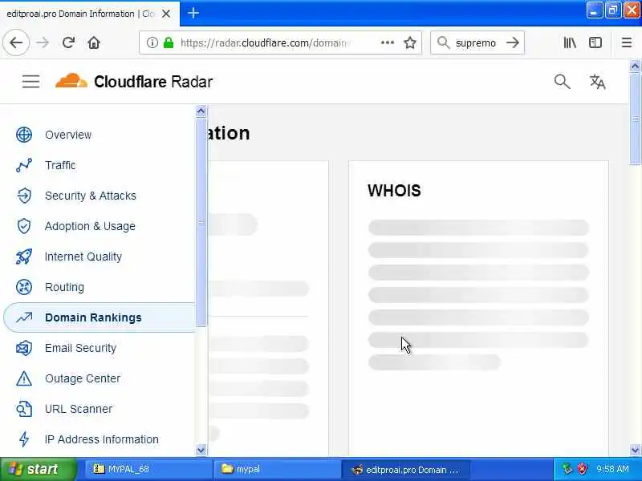Open the page actions three-dot menu

click(x=388, y=42)
